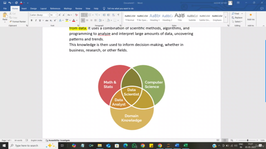This screenshot has height=149, width=266.
Task: Toggle Bold formatting
Action: (32, 20)
